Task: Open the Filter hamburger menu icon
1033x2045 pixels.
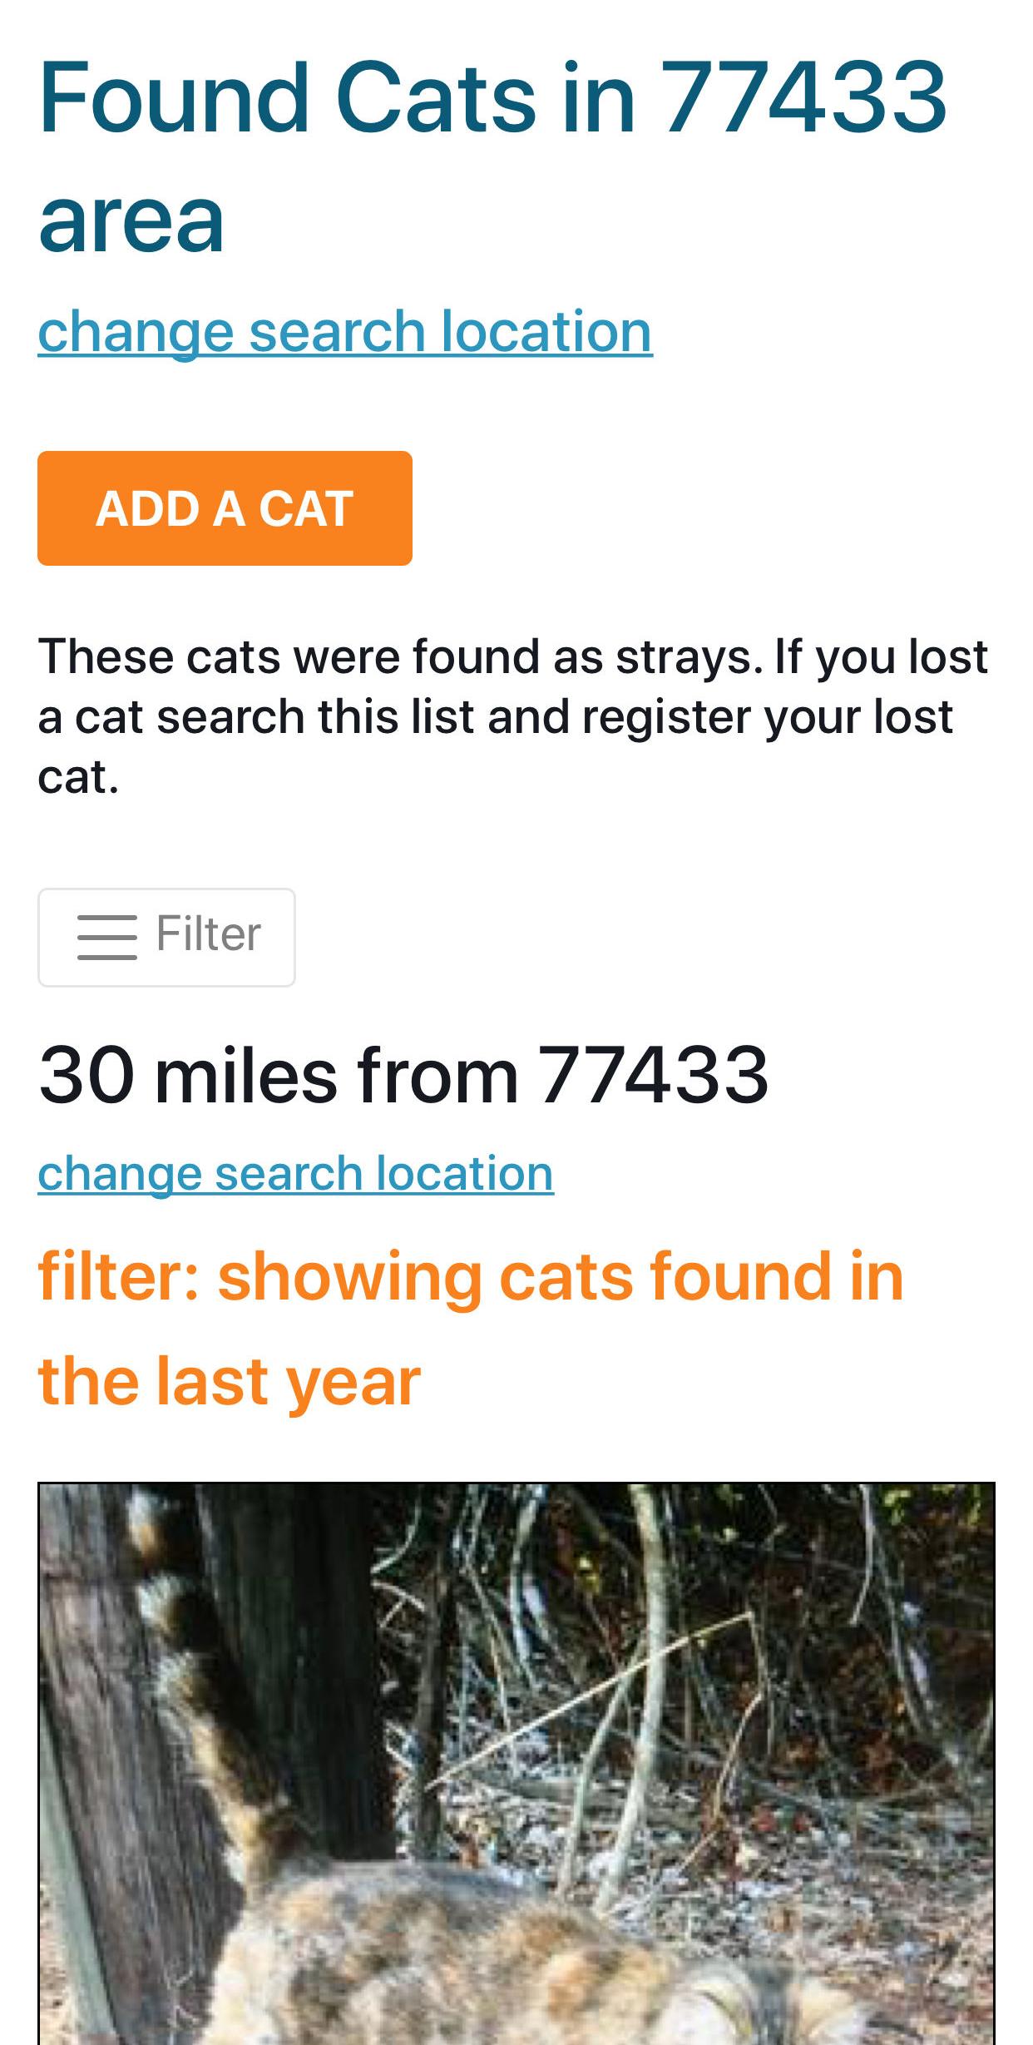Action: pos(106,937)
